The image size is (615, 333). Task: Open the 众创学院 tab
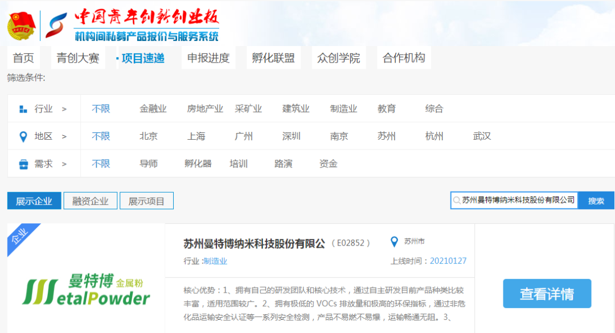tap(338, 58)
